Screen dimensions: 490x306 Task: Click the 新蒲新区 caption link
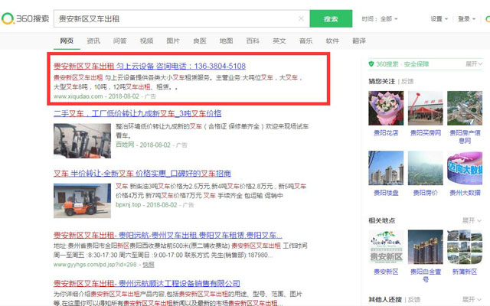[x=465, y=272]
